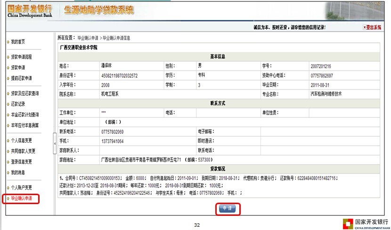Open 贷款申请流程 menu item
The height and width of the screenshot is (230, 391).
[x=21, y=57]
